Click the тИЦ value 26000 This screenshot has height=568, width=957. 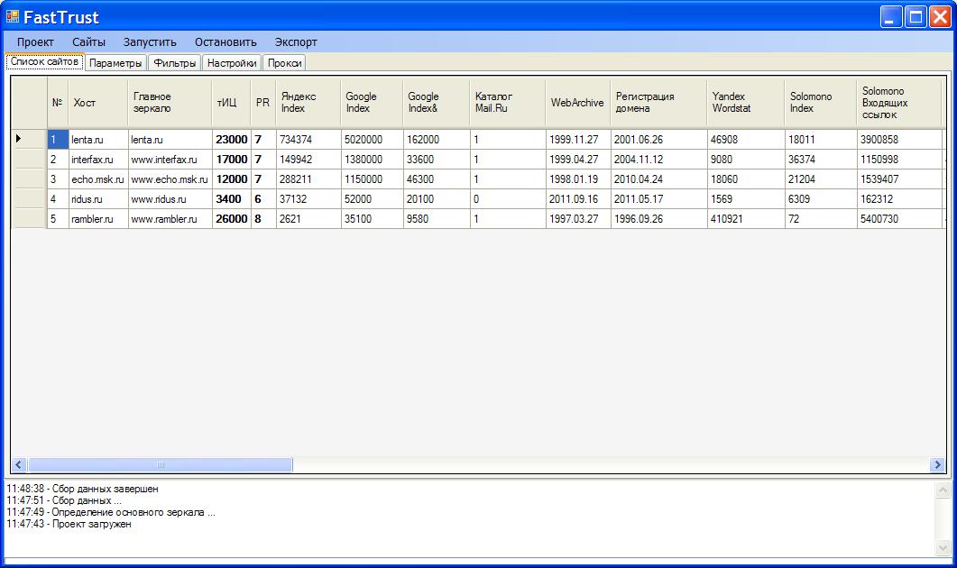point(231,218)
